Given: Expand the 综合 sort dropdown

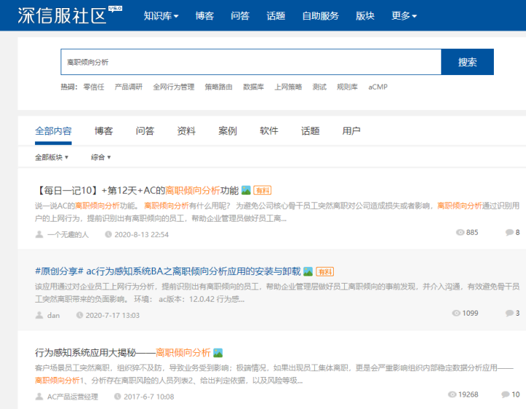Looking at the screenshot, I should coord(101,157).
